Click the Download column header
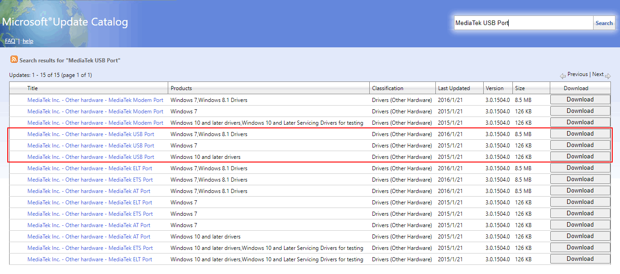Screen dimensions: 620x274 pos(576,88)
